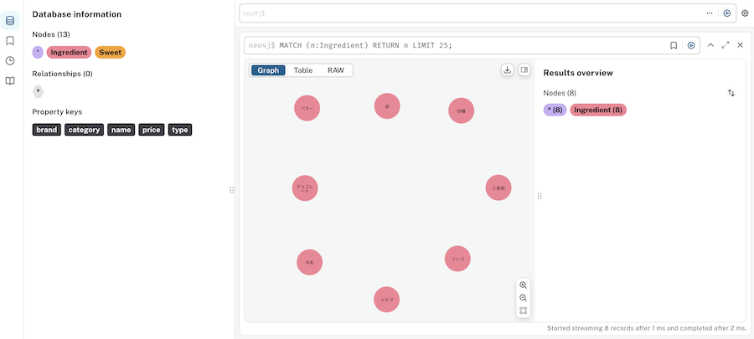Image resolution: width=754 pixels, height=339 pixels.
Task: Sort nodes list in Results overview
Action: point(731,93)
